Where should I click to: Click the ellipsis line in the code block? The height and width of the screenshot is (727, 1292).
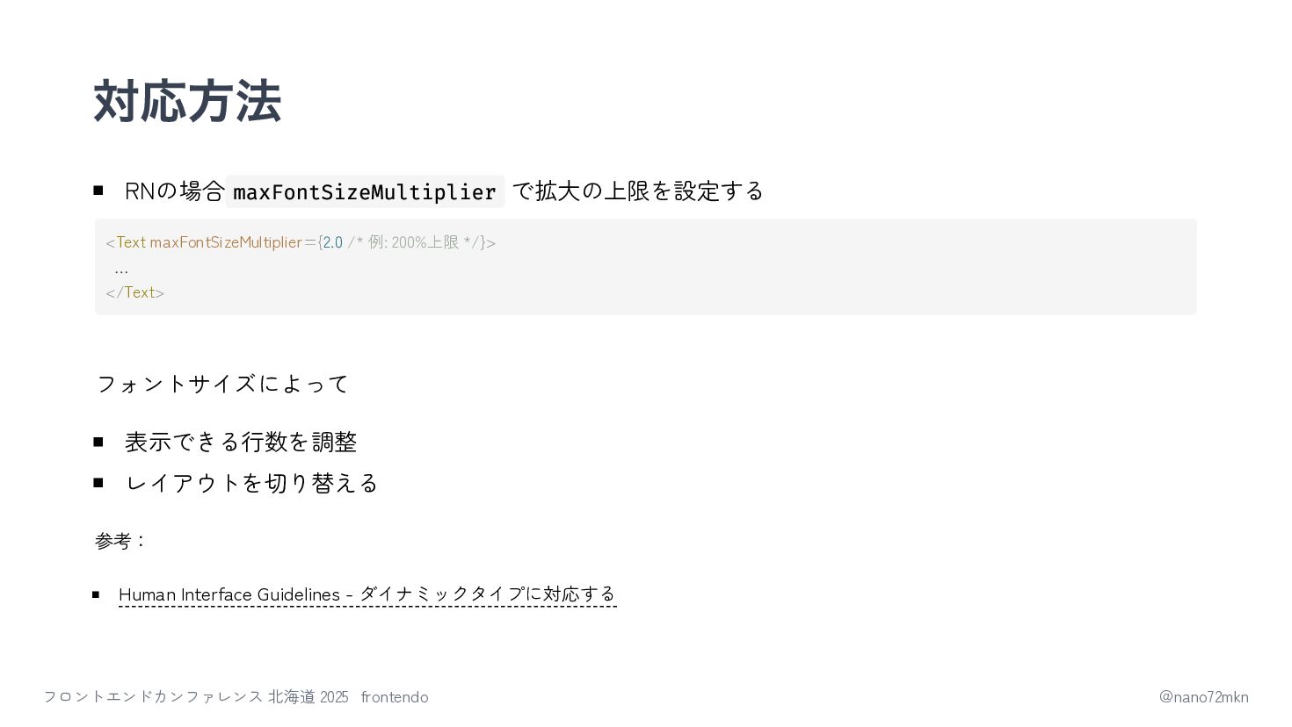(x=121, y=269)
